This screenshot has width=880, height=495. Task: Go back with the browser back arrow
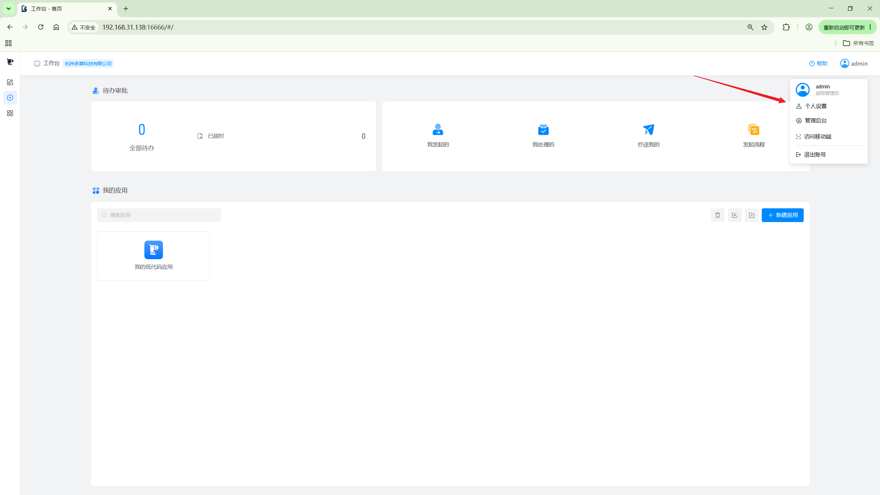click(x=10, y=27)
